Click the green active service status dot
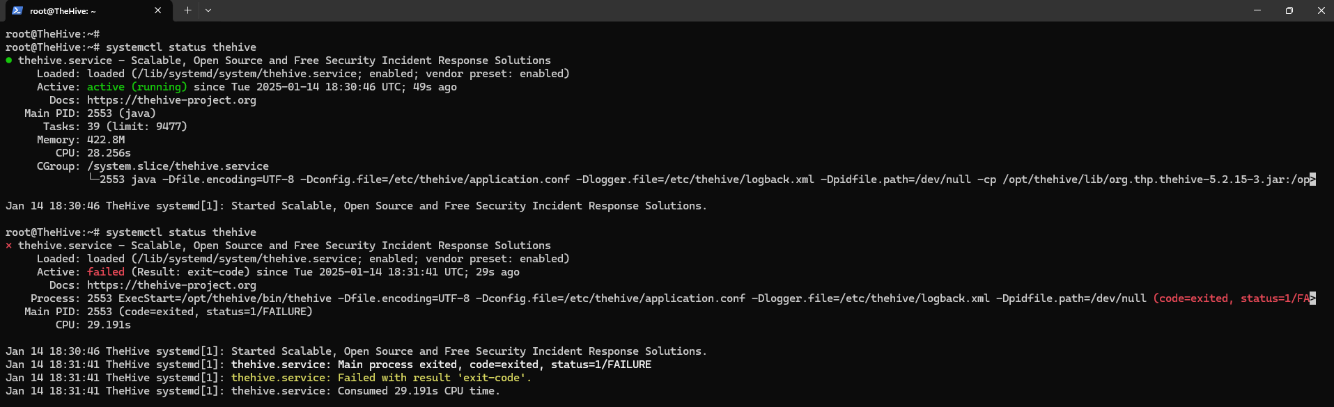The width and height of the screenshot is (1334, 407). point(9,61)
